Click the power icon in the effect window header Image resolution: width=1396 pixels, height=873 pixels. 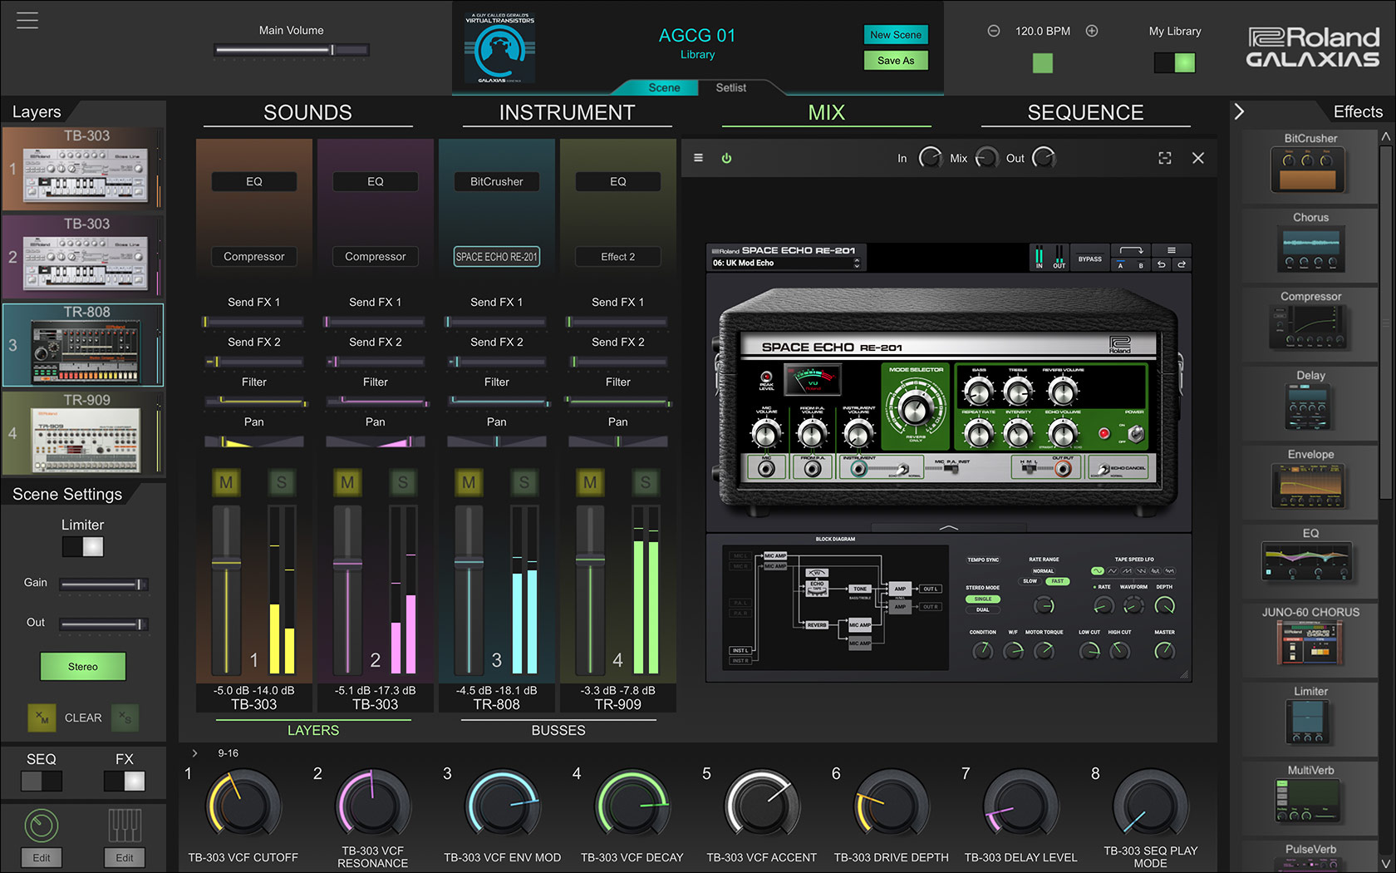pyautogui.click(x=727, y=157)
